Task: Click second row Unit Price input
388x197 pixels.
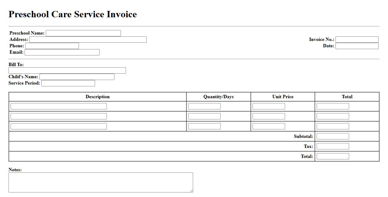Action: coord(269,116)
